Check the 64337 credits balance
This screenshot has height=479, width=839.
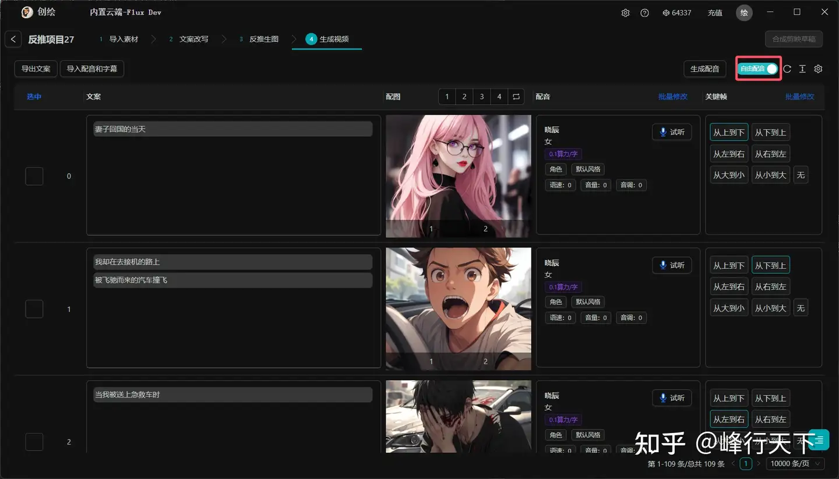point(677,13)
